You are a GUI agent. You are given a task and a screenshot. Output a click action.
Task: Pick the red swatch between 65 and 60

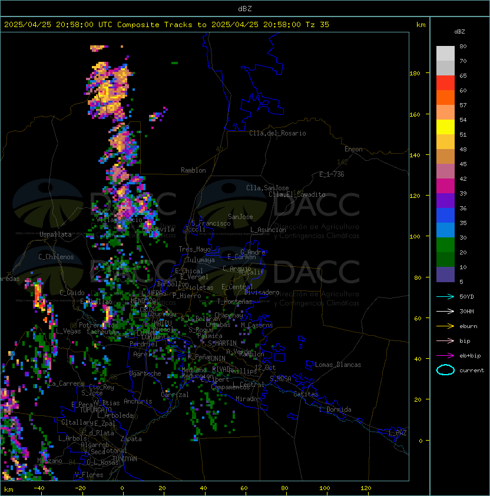pyautogui.click(x=445, y=83)
